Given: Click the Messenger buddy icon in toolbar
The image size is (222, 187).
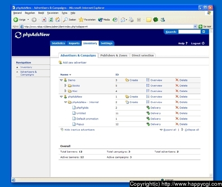Looking at the screenshot, I should [x=163, y=20].
